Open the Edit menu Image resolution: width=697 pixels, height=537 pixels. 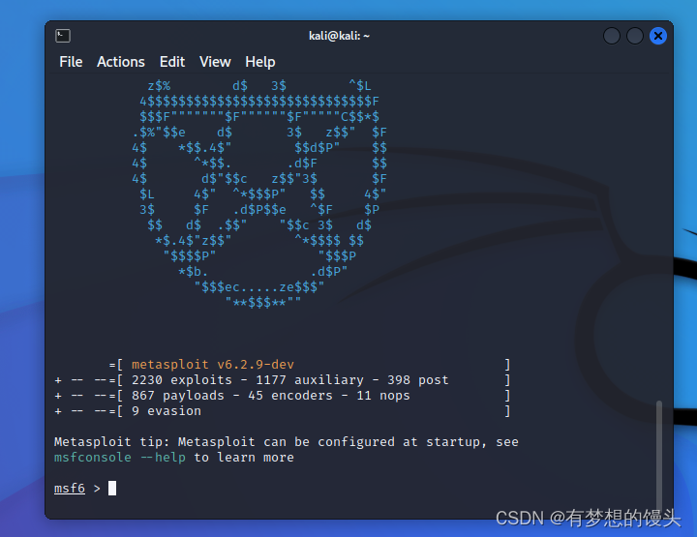(x=172, y=62)
